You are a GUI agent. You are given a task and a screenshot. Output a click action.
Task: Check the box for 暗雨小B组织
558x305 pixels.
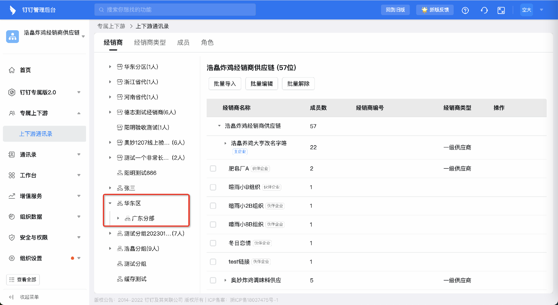point(213,187)
